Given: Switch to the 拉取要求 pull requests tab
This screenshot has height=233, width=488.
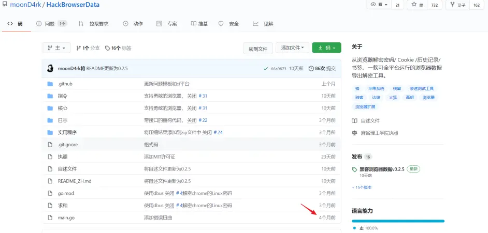Looking at the screenshot, I should (93, 24).
